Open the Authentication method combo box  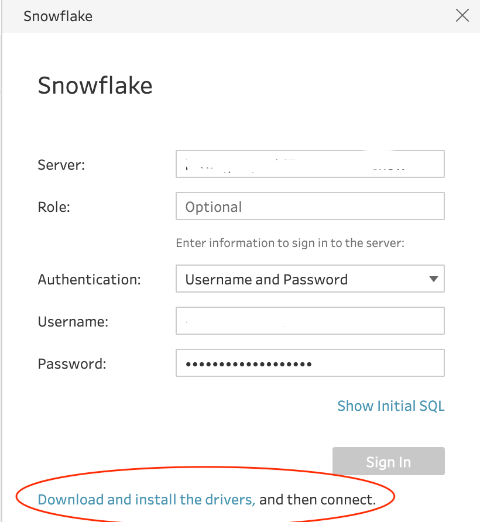tap(310, 279)
